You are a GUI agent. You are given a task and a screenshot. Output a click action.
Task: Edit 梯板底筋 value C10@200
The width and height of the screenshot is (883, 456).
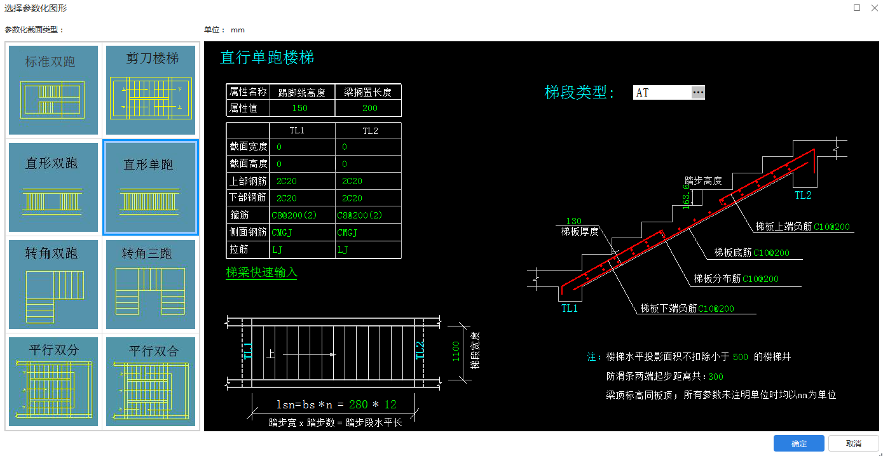click(x=772, y=253)
